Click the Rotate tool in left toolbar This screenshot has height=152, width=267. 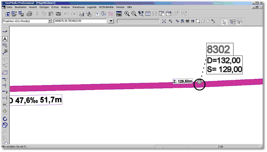(x=5, y=119)
